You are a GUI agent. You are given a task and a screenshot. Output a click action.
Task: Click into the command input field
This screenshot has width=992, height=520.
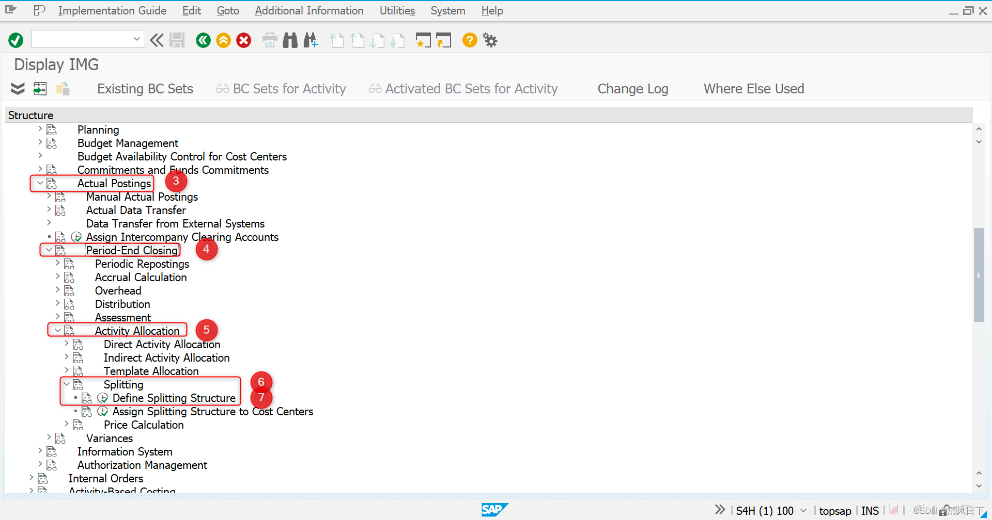(82, 39)
